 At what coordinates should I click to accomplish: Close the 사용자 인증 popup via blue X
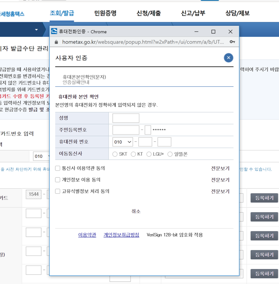[x=228, y=58]
